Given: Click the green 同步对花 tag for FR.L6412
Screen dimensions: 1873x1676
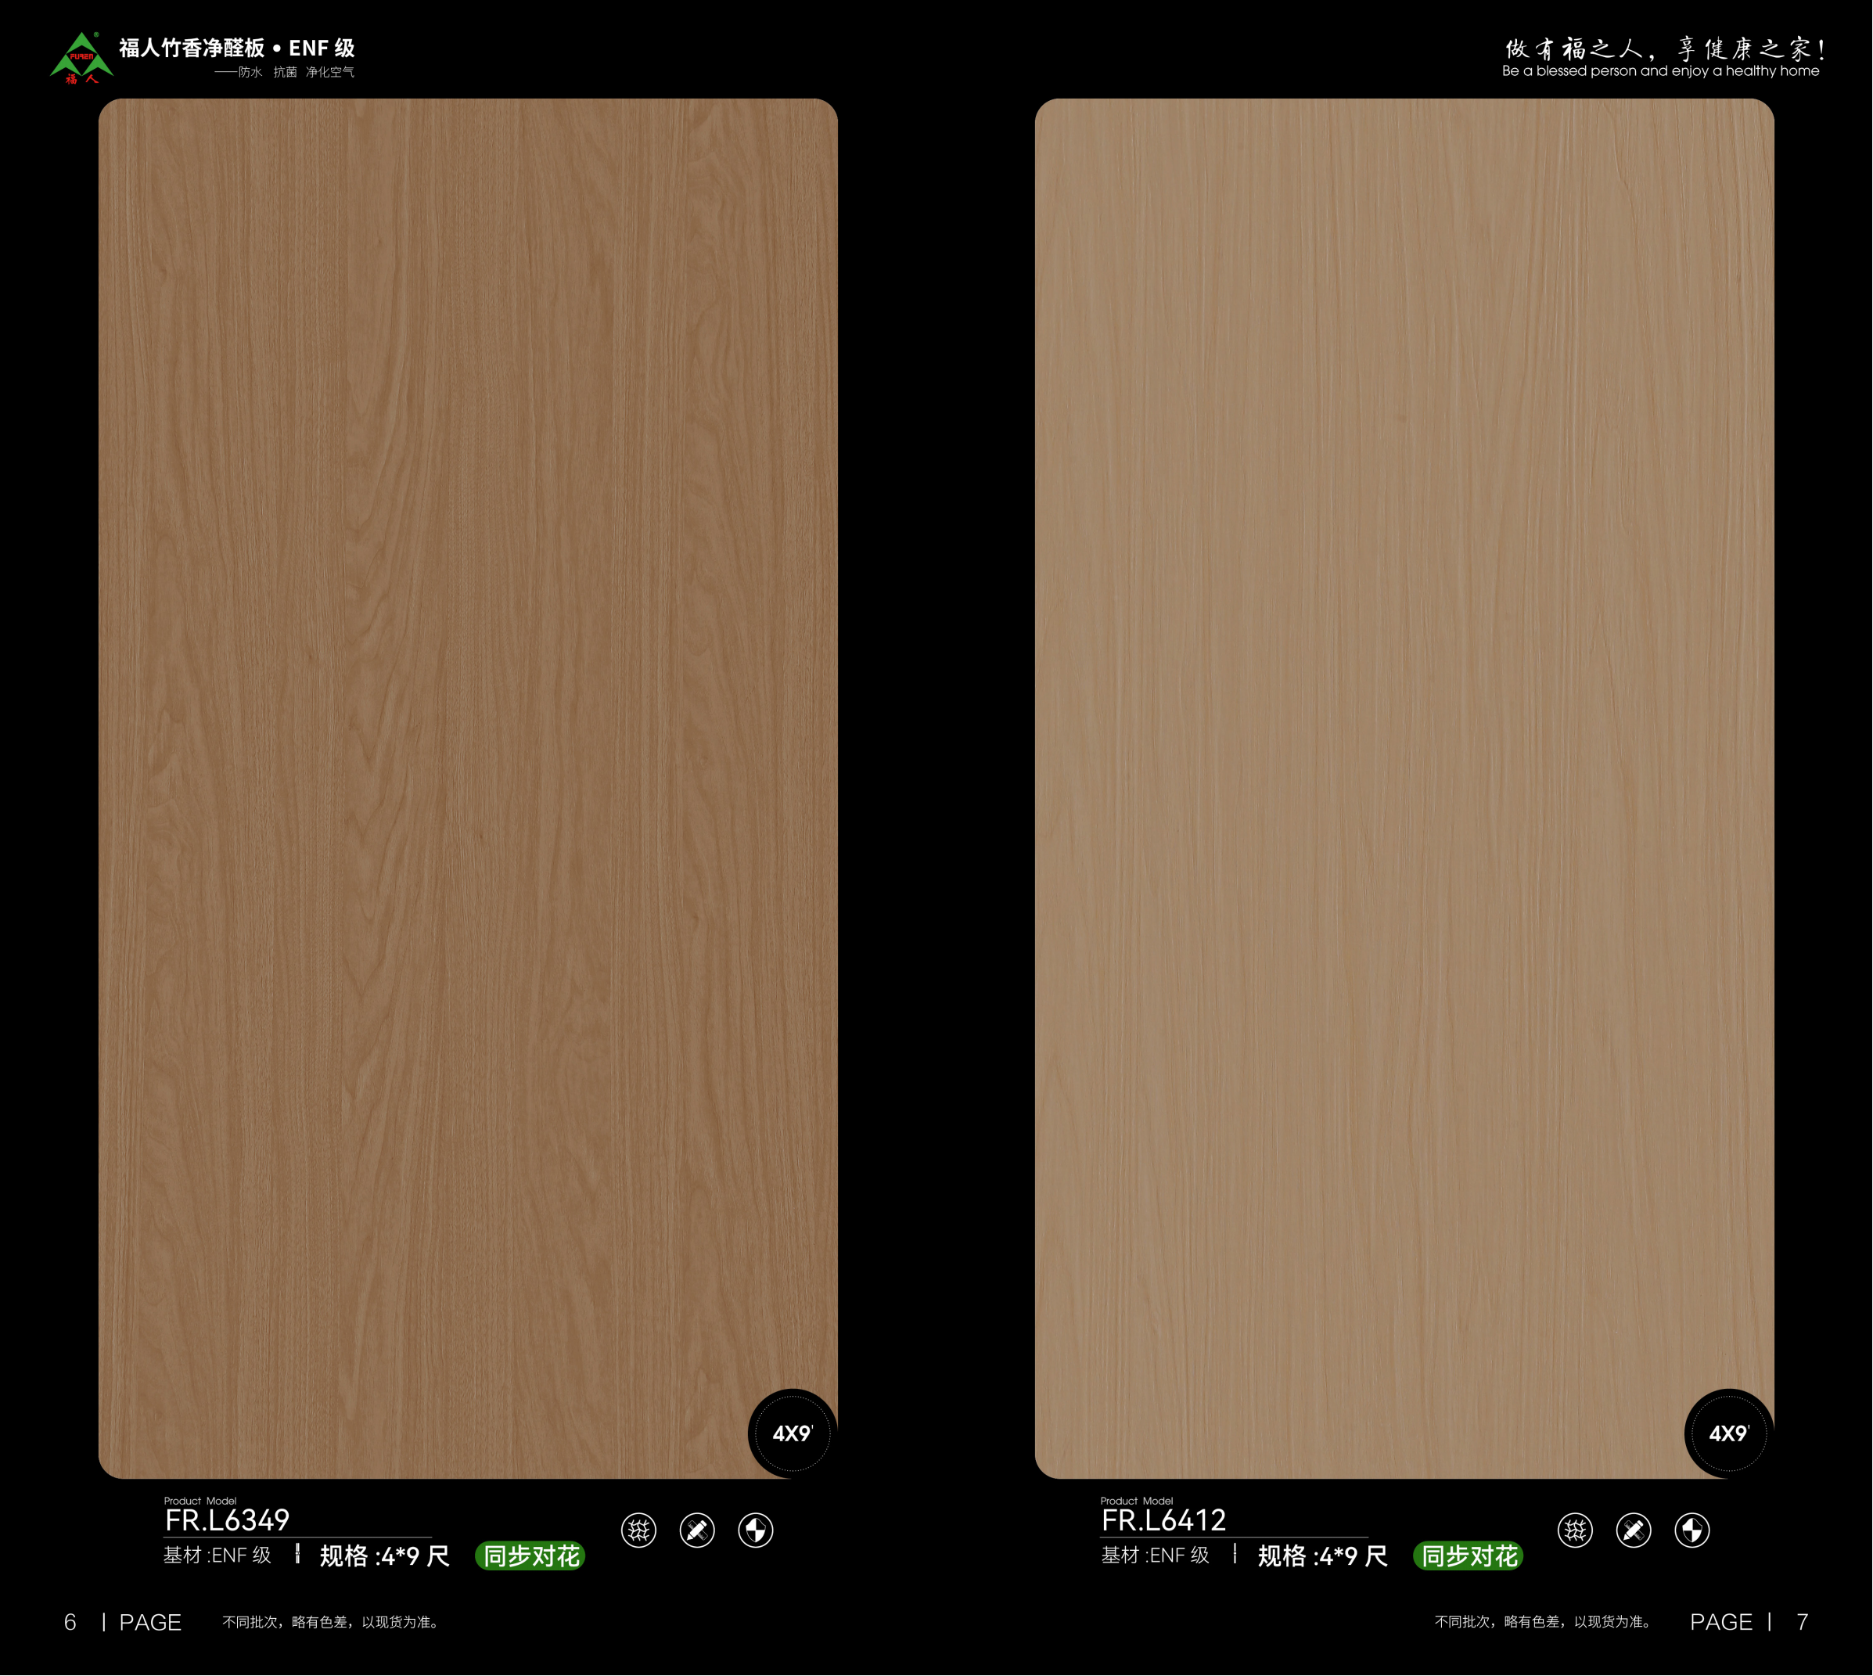Looking at the screenshot, I should point(1468,1556).
